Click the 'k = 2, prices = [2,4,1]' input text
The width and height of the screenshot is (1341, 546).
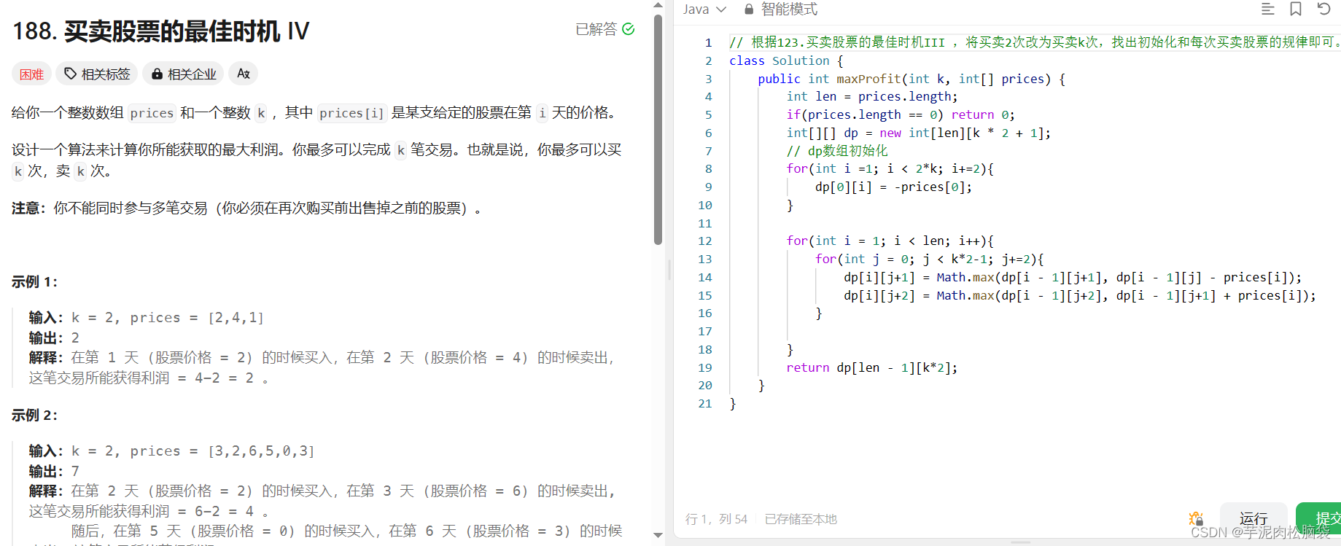coord(168,318)
